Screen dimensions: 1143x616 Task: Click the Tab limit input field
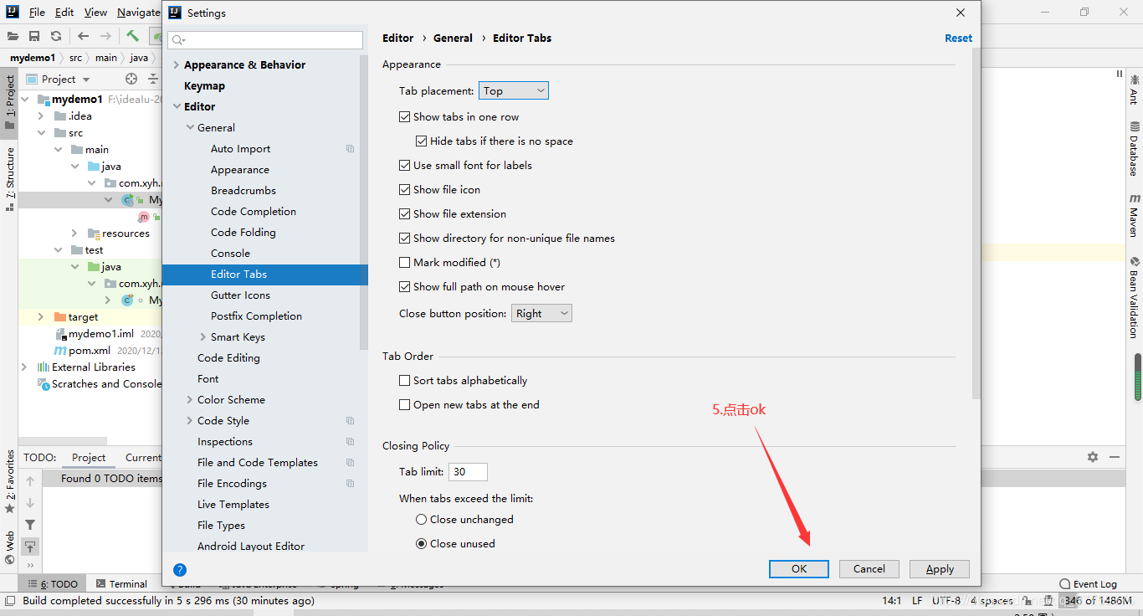(x=468, y=472)
